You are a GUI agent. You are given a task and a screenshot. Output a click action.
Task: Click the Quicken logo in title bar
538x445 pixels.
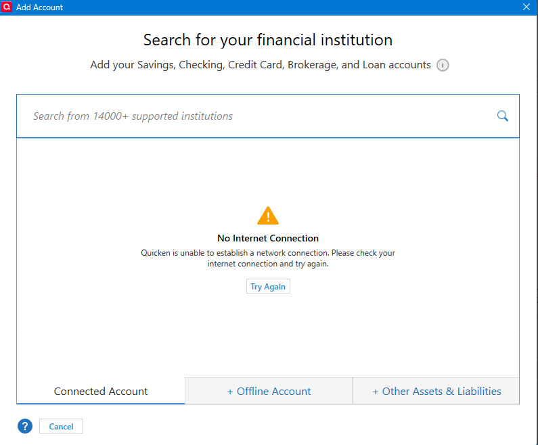(7, 7)
